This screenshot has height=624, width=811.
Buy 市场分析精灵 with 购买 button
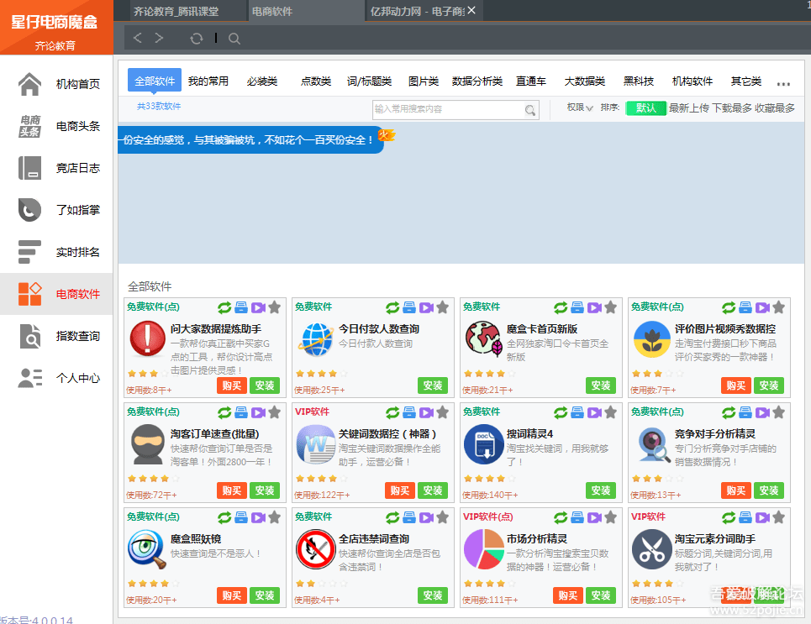point(568,595)
